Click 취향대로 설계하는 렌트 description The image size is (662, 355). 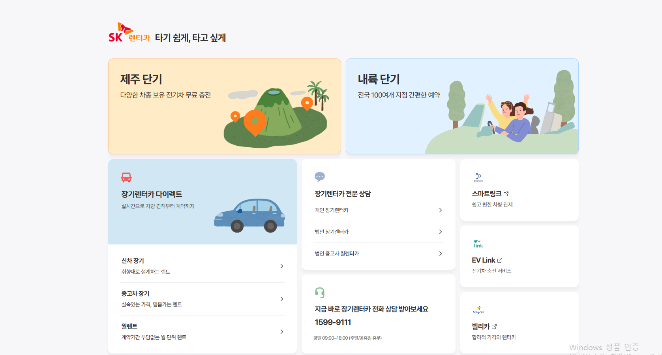[x=146, y=272]
